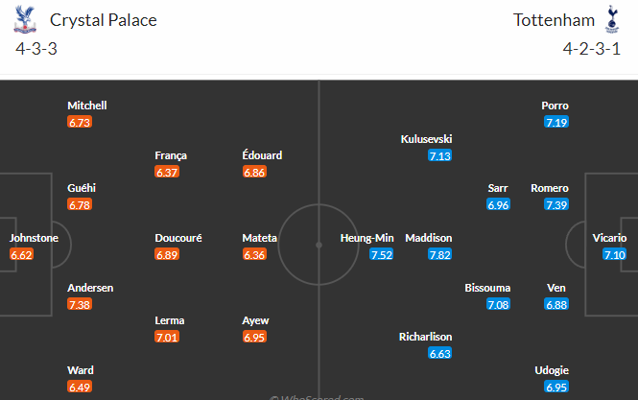
Task: Click the Tottenham club crest icon
Action: (x=612, y=19)
